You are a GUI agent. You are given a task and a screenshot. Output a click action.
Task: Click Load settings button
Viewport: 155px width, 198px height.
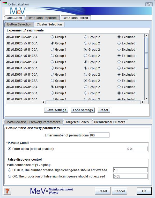click(83, 110)
